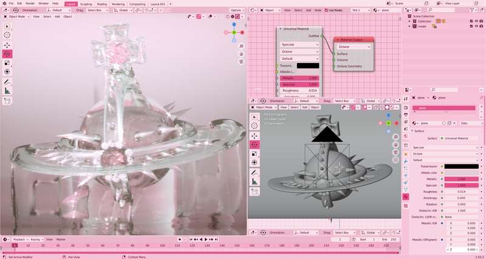Open the Playback popover in timeline
Image resolution: width=486 pixels, height=259 pixels.
[x=21, y=240]
